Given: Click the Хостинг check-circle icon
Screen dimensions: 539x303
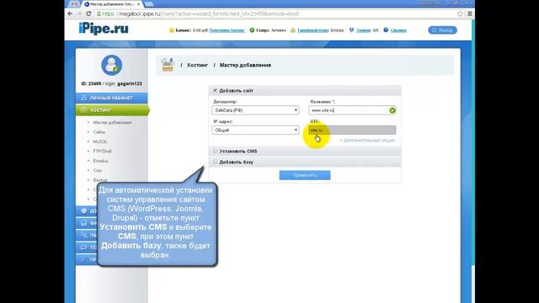Looking at the screenshot, I should (83, 110).
